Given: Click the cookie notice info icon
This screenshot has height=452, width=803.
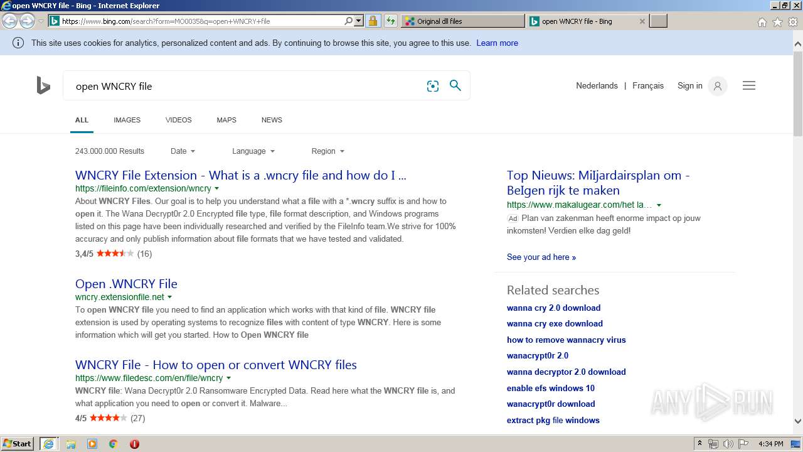Looking at the screenshot, I should point(18,43).
